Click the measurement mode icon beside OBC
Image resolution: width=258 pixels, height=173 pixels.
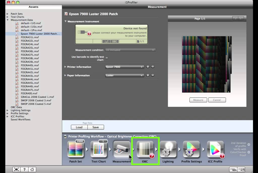point(106,41)
